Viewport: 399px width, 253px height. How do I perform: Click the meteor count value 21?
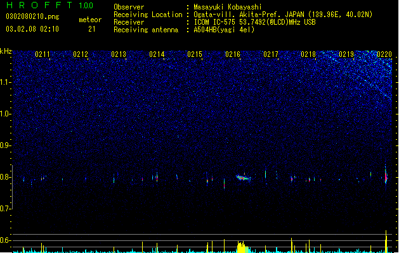tap(92, 29)
